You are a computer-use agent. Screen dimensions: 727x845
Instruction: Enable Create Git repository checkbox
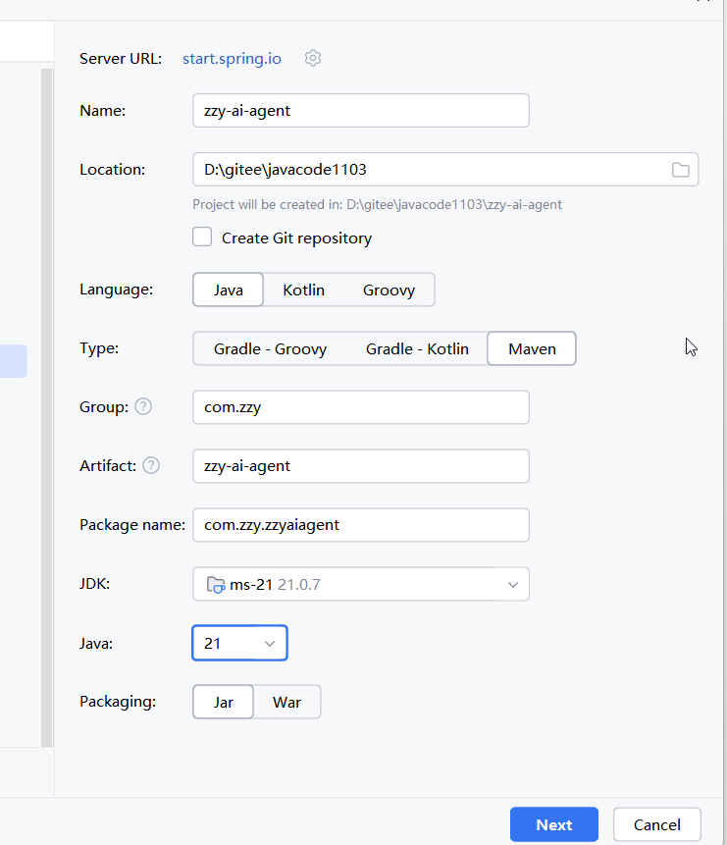pos(202,237)
